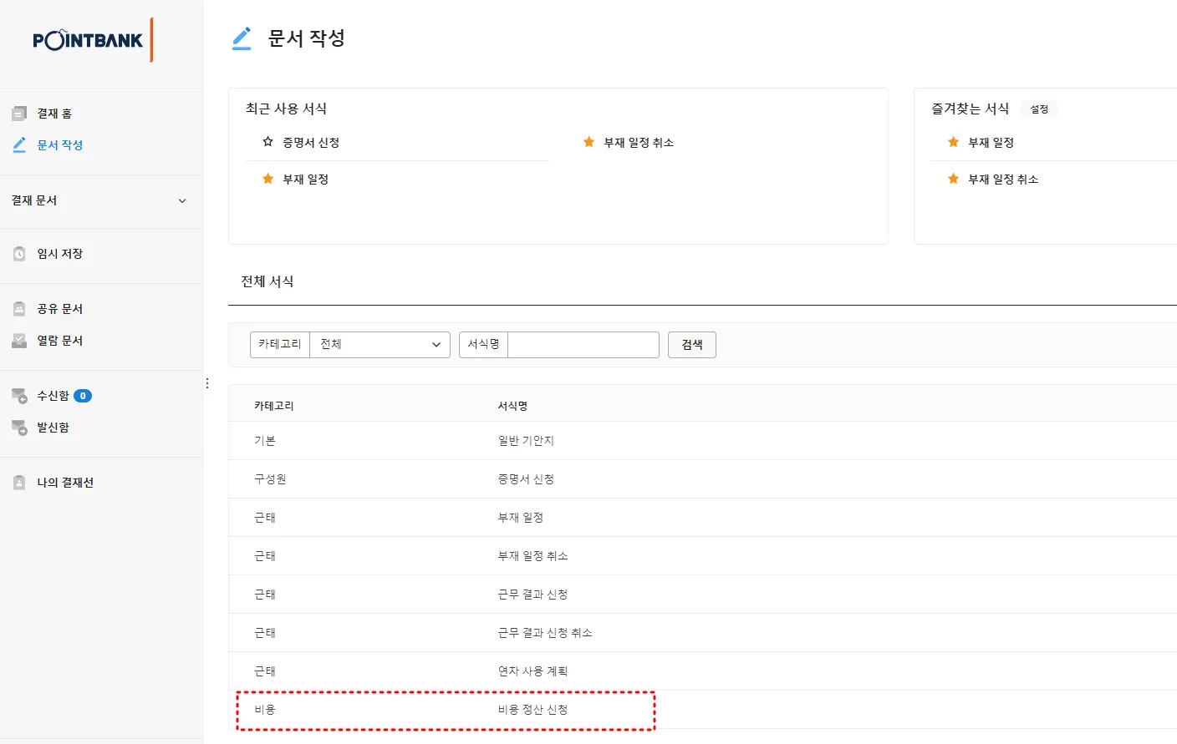Select 근무 결과 신청 취소 in the table
Image resolution: width=1177 pixels, height=744 pixels.
(x=545, y=633)
